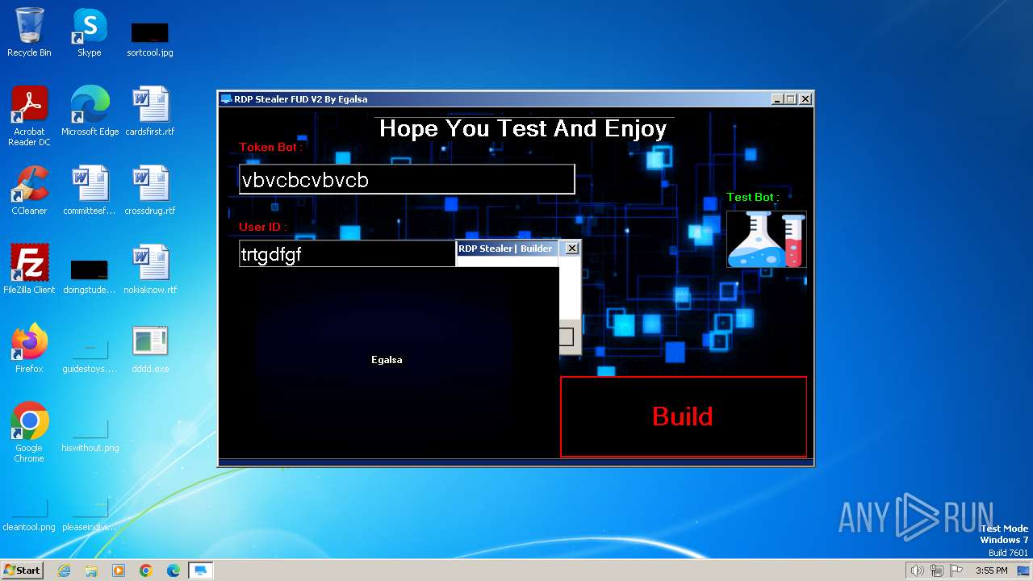The height and width of the screenshot is (581, 1033).
Task: Close the RDP Stealer FUD V2 window
Action: pos(805,99)
